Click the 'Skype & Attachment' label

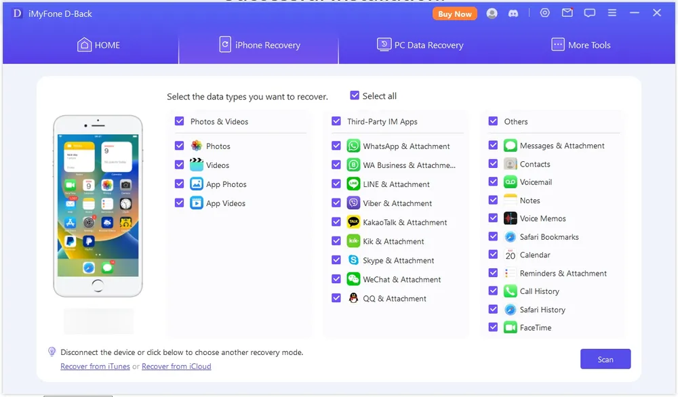[399, 261]
